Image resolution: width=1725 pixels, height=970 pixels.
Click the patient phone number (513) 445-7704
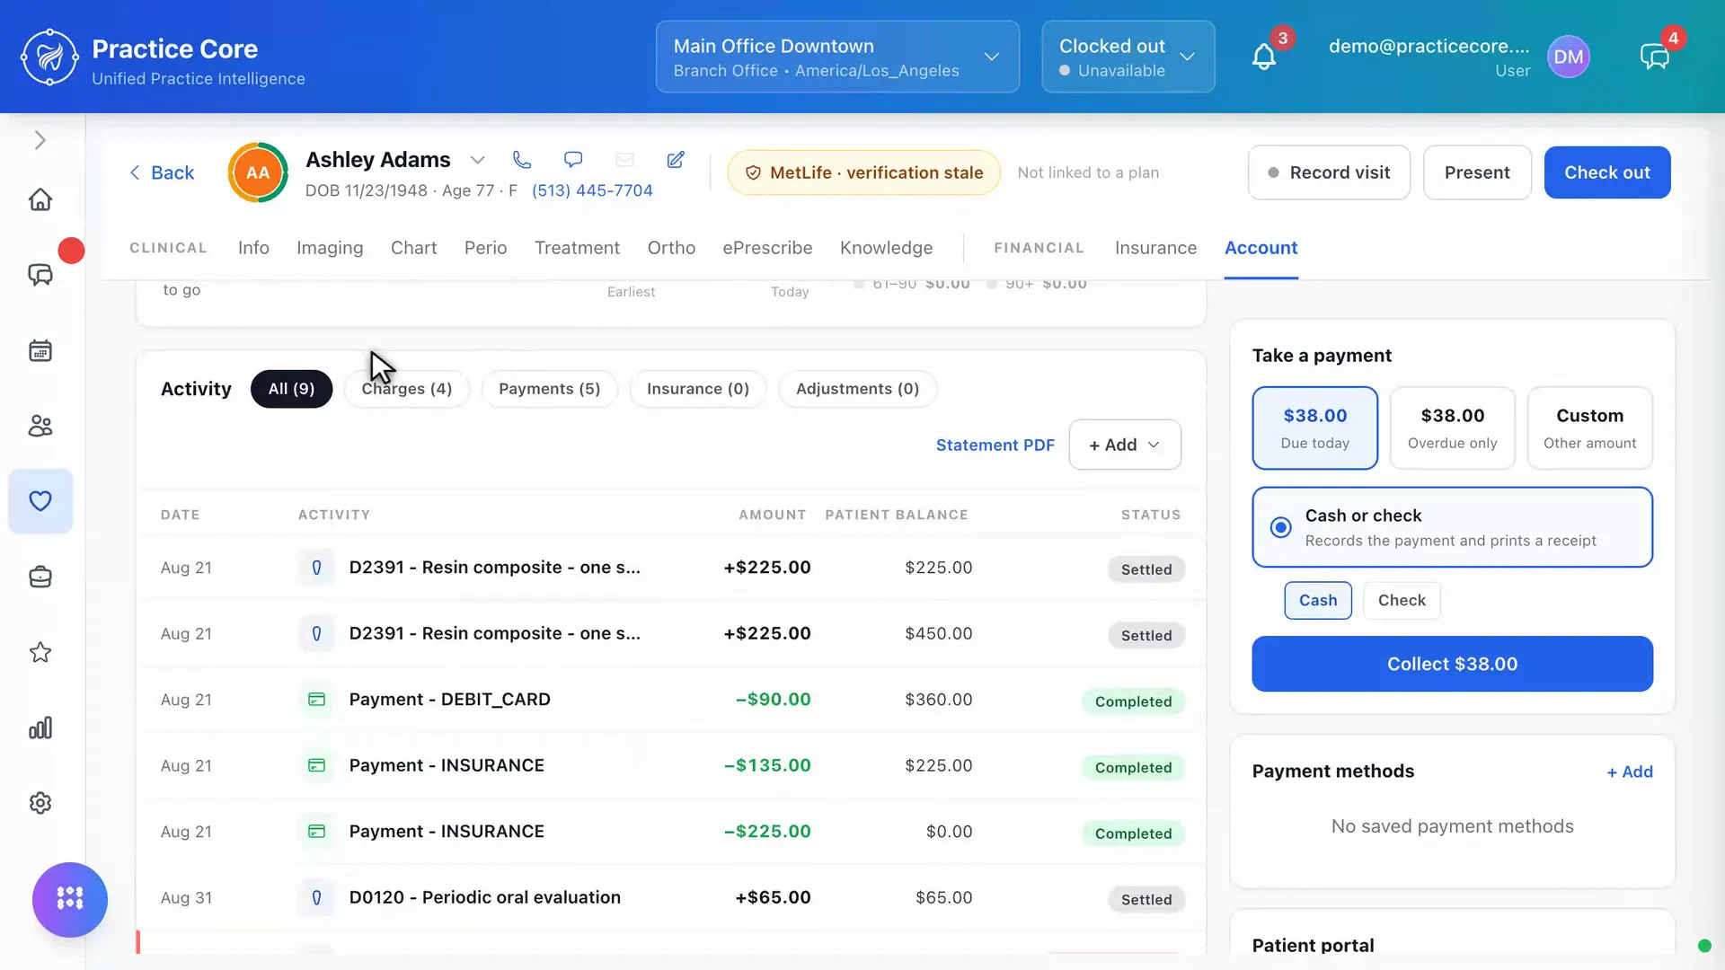tap(592, 190)
